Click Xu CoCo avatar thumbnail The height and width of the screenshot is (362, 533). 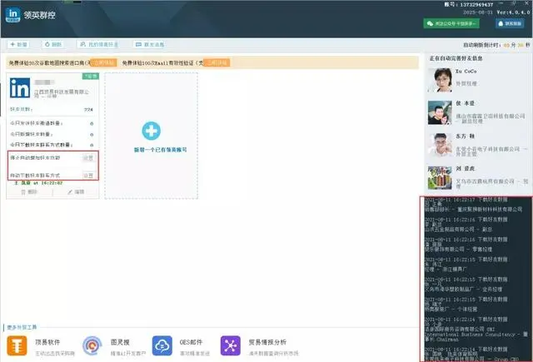440,80
